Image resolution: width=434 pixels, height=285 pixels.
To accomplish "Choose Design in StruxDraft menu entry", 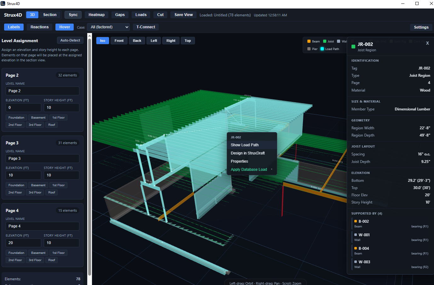I will [x=252, y=153].
